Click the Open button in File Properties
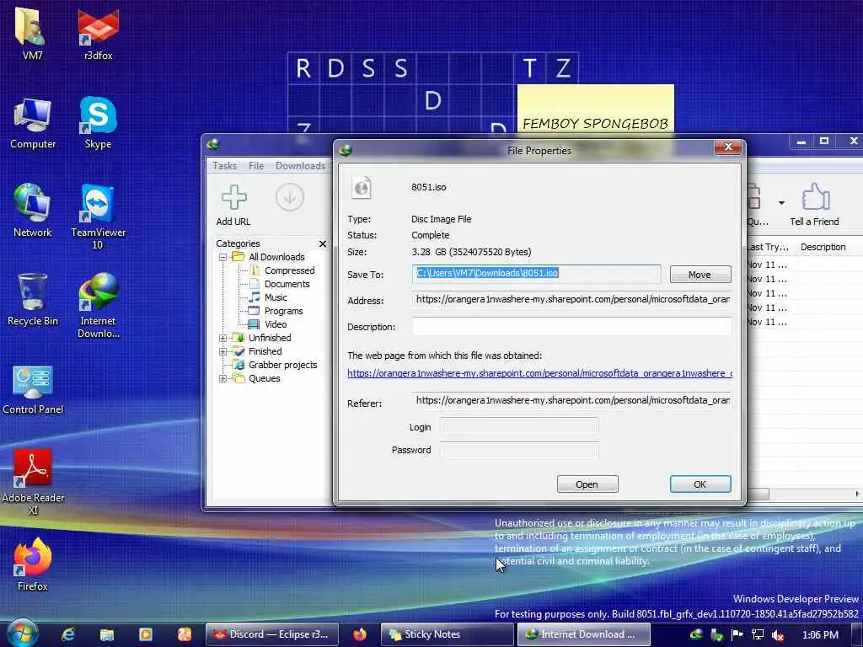The height and width of the screenshot is (647, 863). [x=587, y=484]
